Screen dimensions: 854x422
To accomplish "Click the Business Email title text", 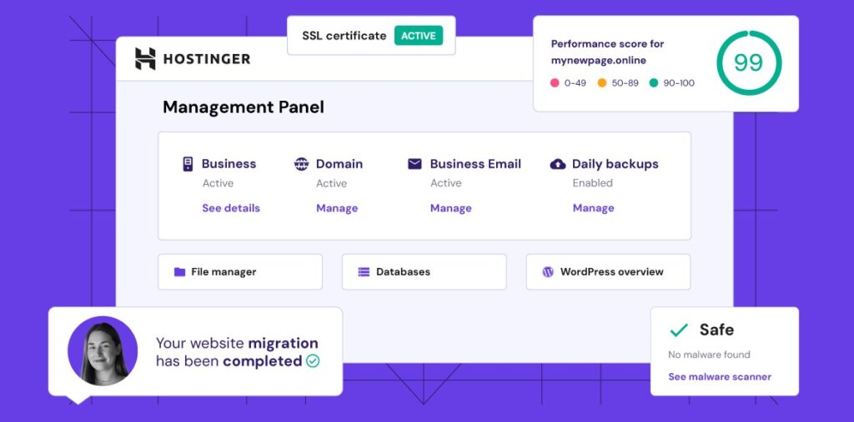I will 475,164.
